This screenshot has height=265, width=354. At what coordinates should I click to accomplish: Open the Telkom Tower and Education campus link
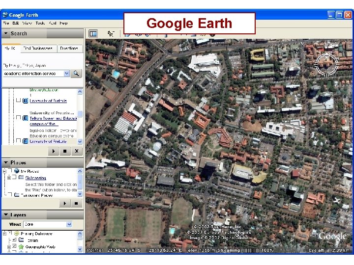(x=53, y=121)
